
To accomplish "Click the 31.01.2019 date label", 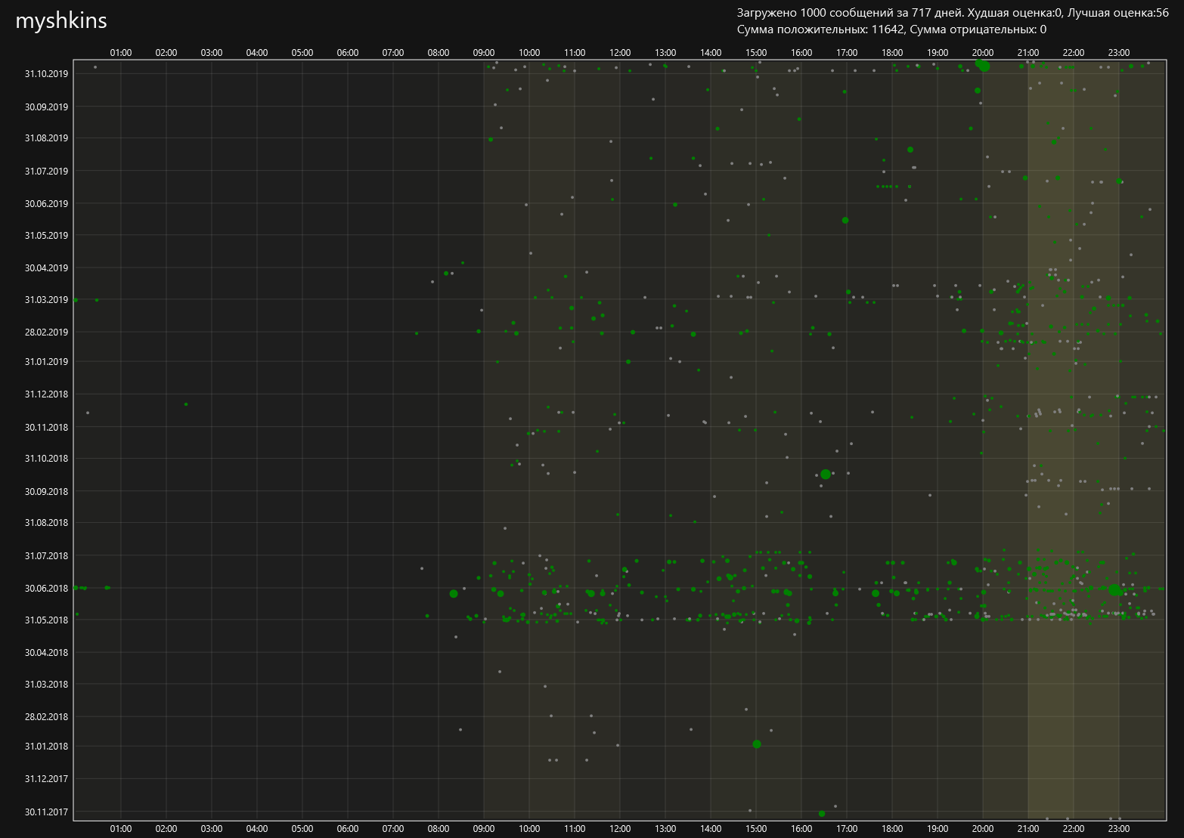I will (46, 361).
